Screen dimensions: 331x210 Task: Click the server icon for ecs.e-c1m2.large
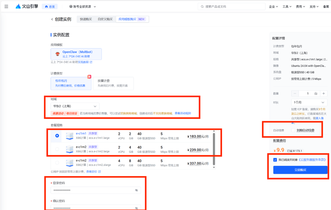pos(70,149)
